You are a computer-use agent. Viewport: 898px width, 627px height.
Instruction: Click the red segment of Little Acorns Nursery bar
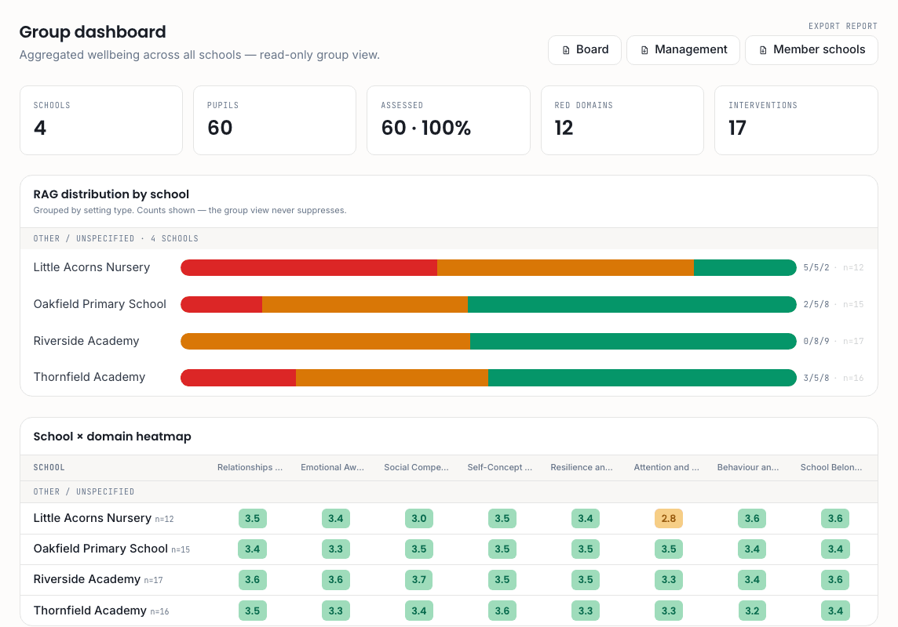pyautogui.click(x=309, y=267)
